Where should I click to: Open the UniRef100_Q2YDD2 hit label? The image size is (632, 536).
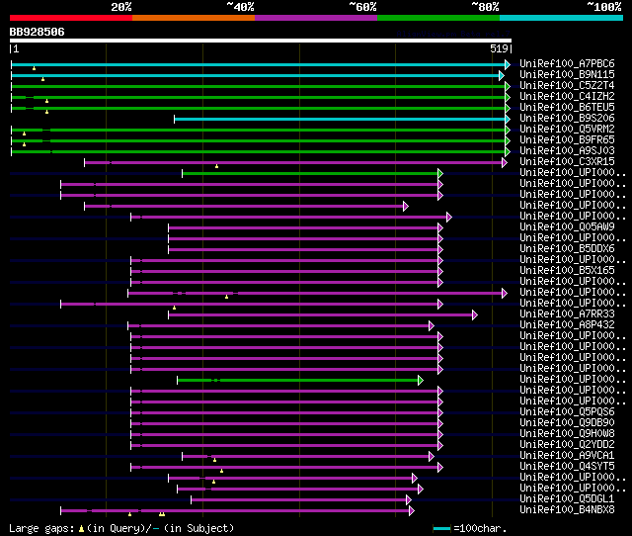(567, 445)
